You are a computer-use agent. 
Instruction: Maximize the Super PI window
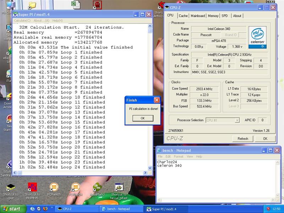[142, 14]
